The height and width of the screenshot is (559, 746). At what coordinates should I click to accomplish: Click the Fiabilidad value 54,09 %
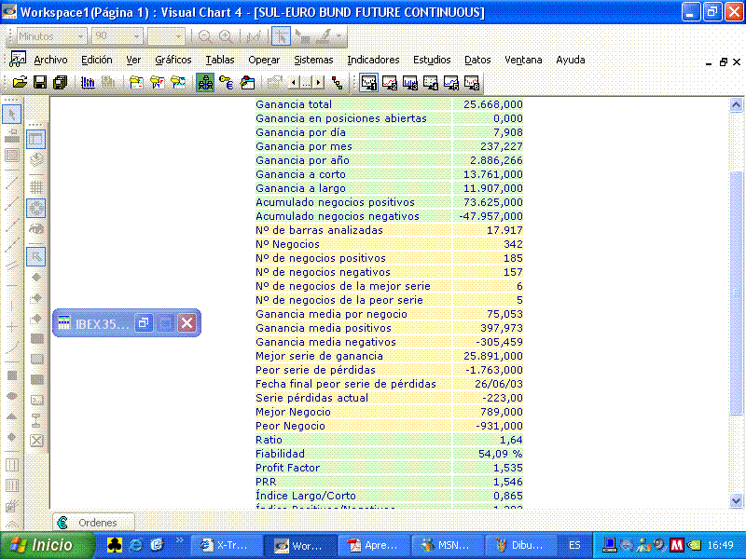501,454
